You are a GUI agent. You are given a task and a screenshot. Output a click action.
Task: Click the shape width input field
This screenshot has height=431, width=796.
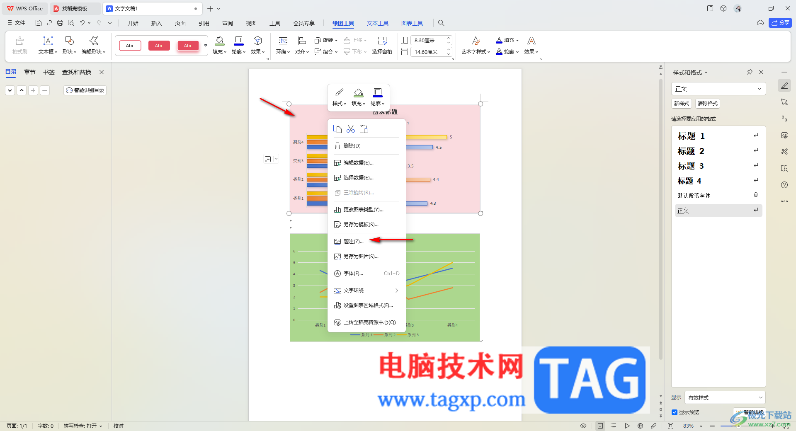coord(428,52)
